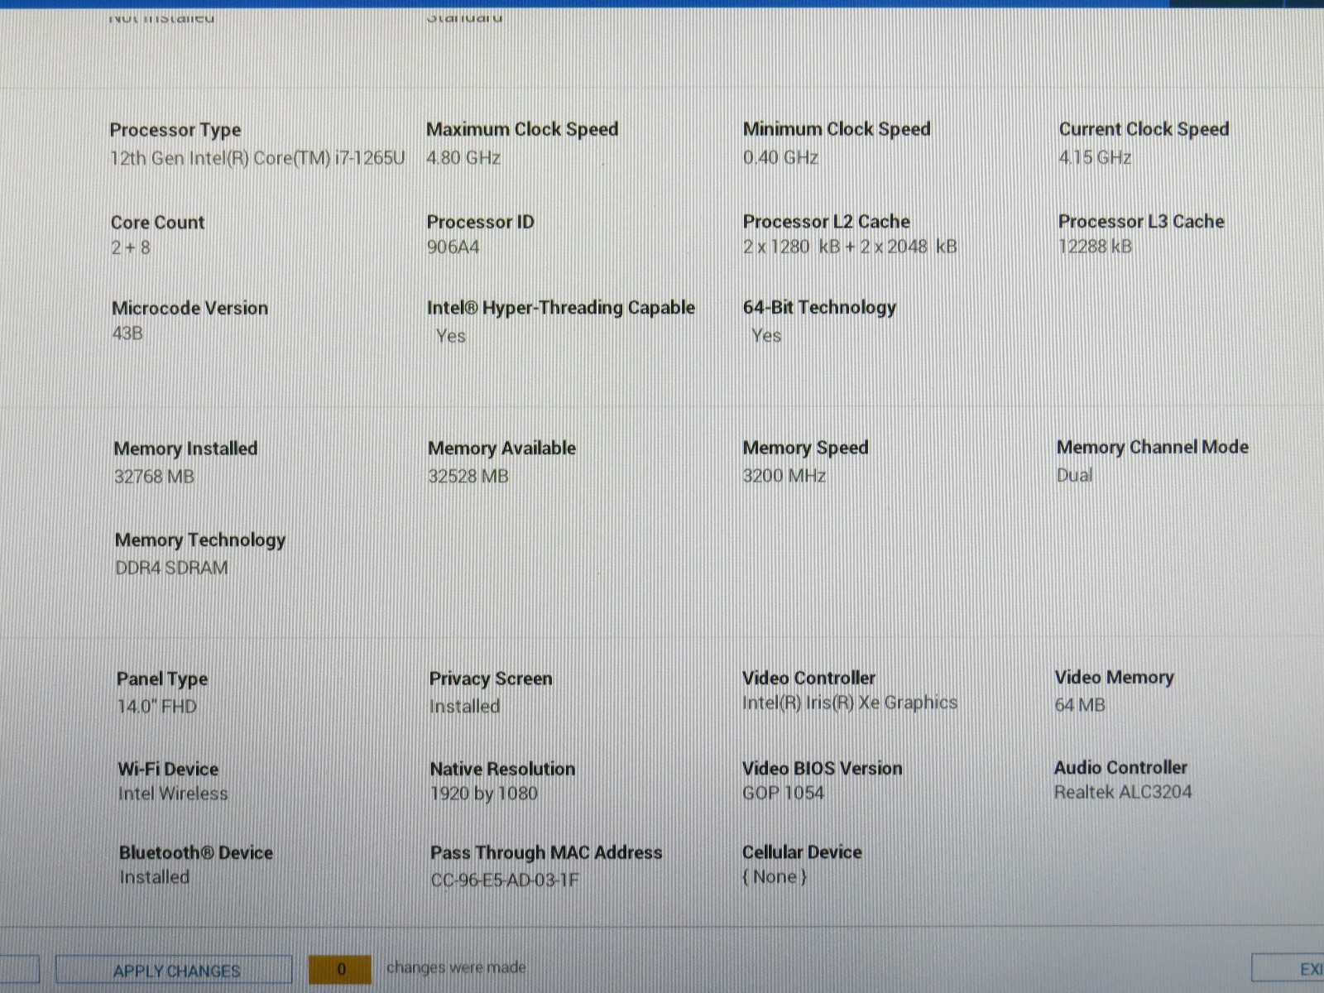Click the 'Video BIOS Version' label
Image resolution: width=1324 pixels, height=993 pixels.
click(x=822, y=768)
